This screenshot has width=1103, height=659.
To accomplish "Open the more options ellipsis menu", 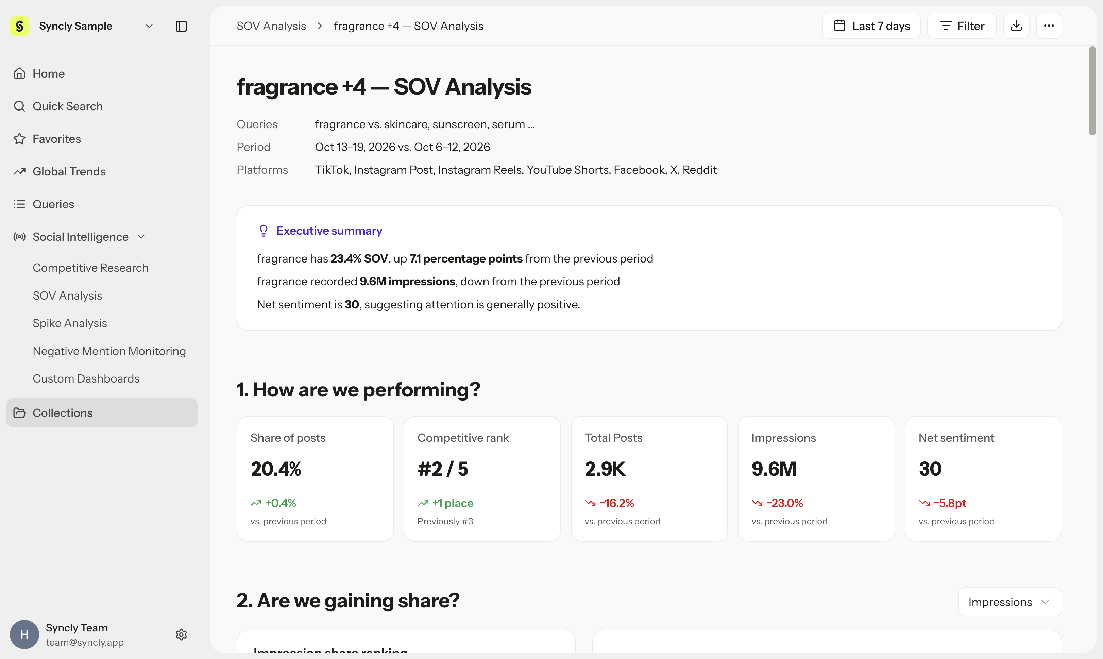I will coord(1049,26).
